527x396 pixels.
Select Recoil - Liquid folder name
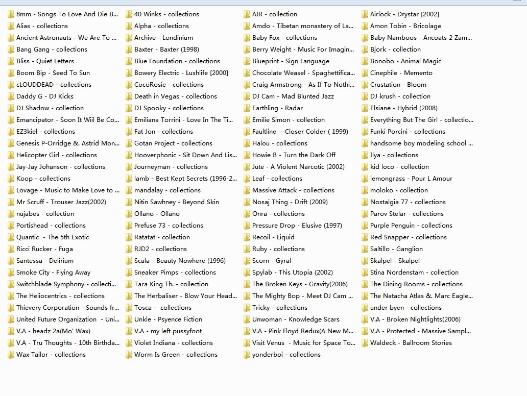[273, 237]
